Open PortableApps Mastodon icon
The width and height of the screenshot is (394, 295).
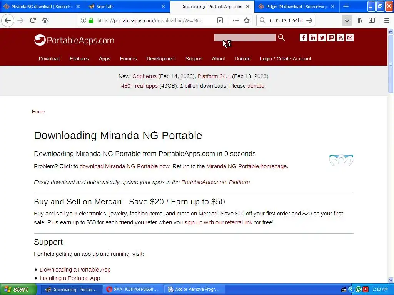[331, 38]
